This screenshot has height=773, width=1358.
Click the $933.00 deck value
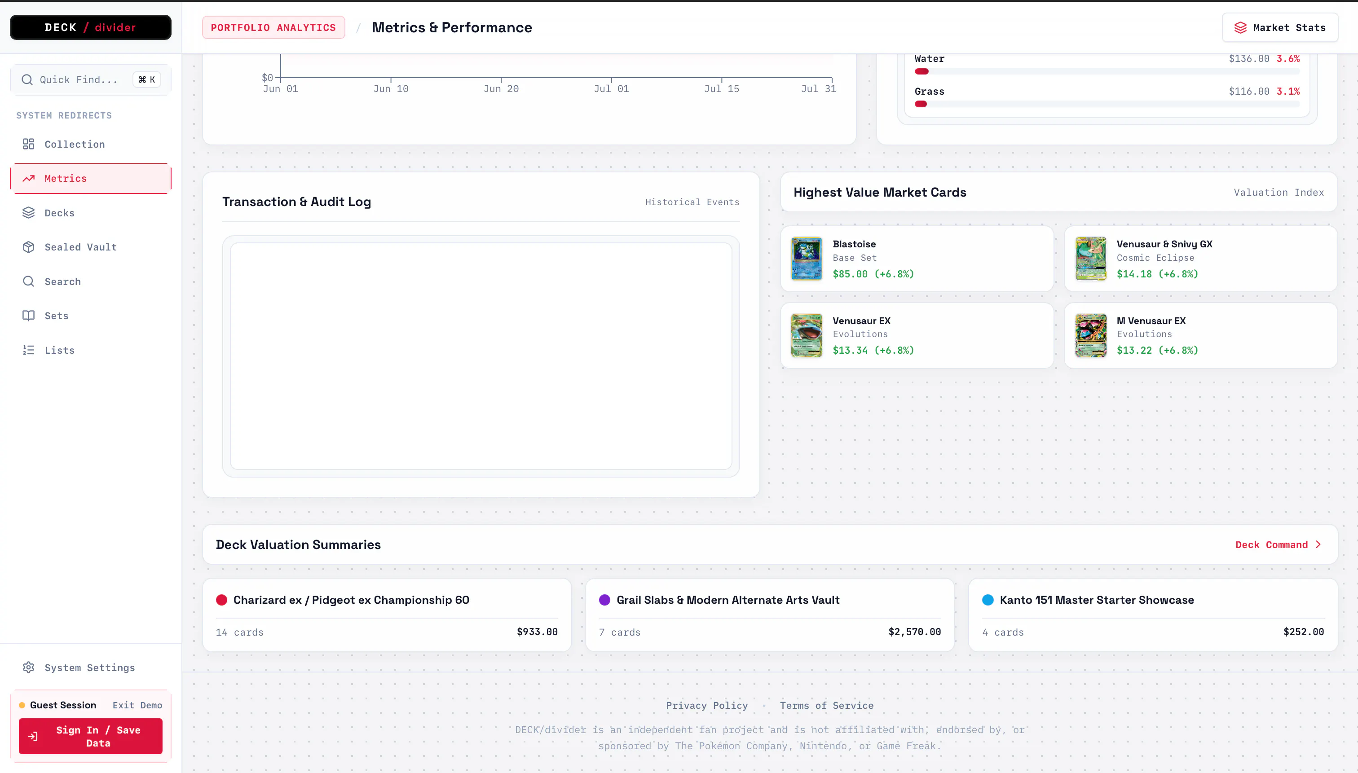537,632
